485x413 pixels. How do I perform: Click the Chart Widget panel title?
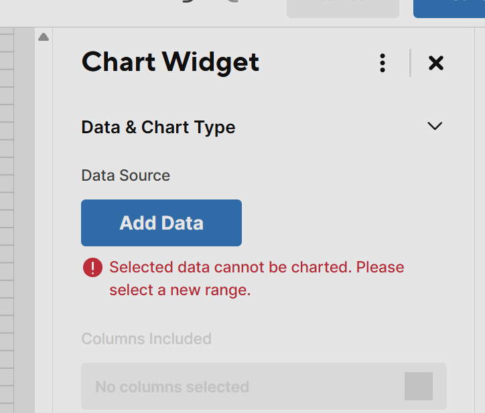point(170,62)
